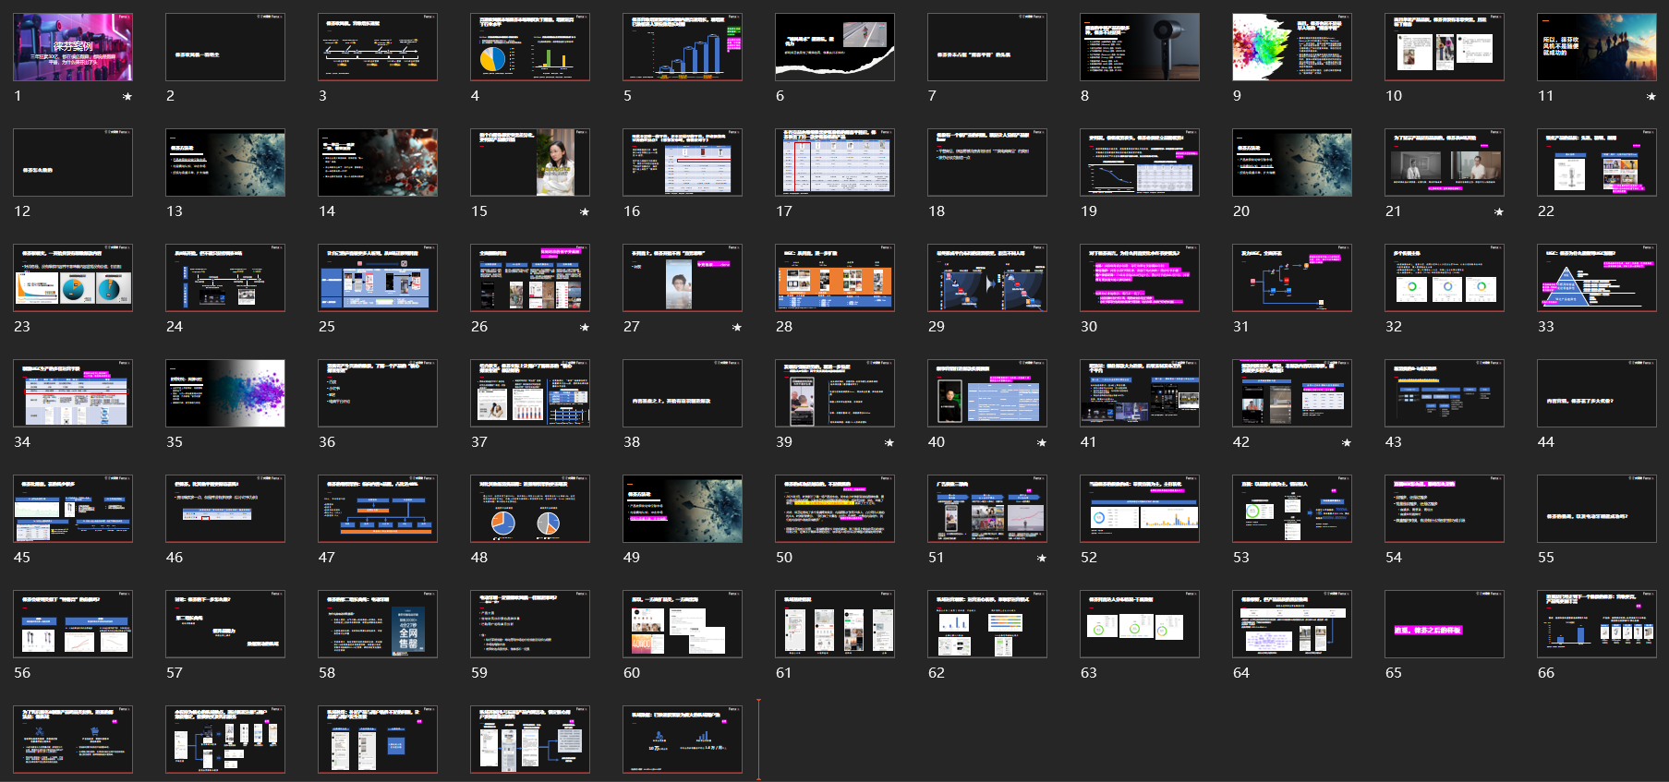
Task: Click the animation star for slide 39
Action: pos(889,443)
